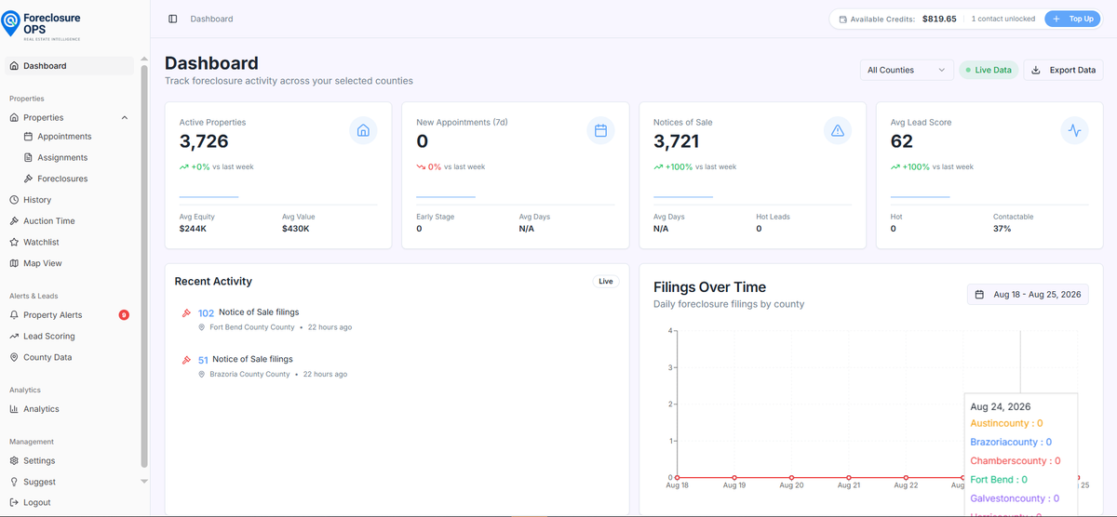Open the 51 Notice of Sale filings entry
This screenshot has height=517, width=1117.
coord(246,359)
